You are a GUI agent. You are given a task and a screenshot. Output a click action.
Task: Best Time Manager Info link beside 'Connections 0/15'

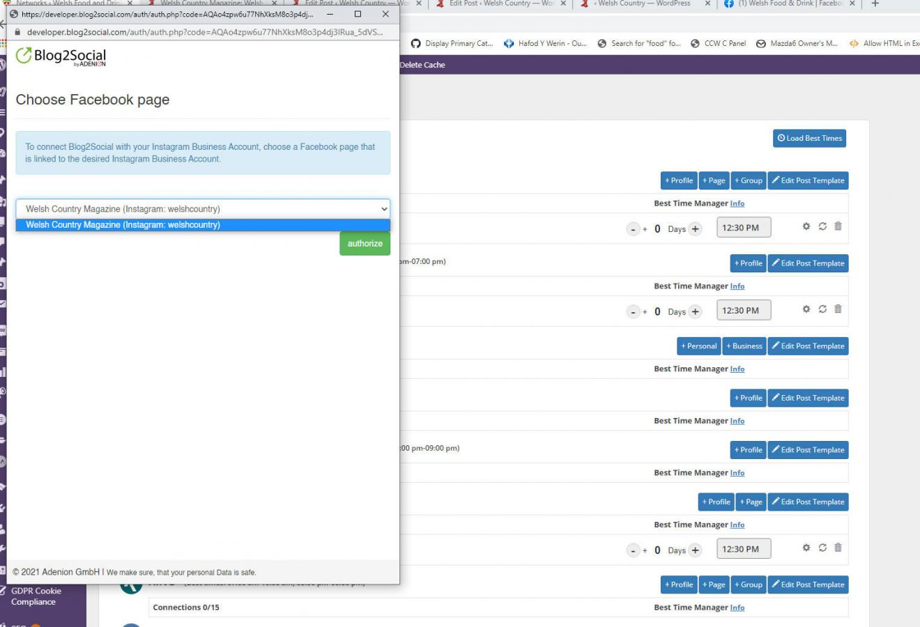(737, 607)
